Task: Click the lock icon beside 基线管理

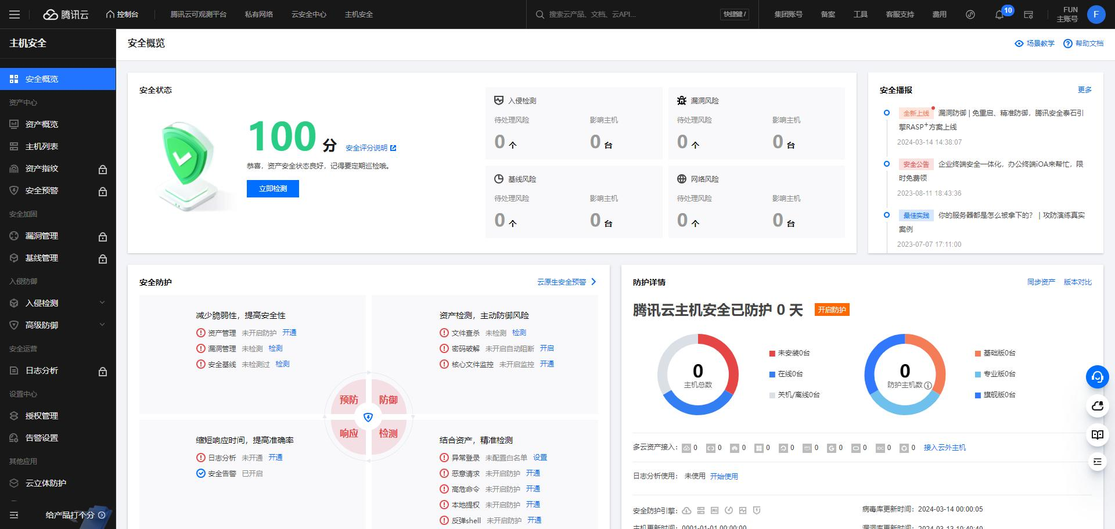Action: (x=103, y=258)
